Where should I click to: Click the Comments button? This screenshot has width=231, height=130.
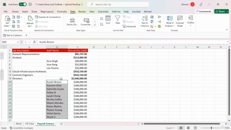[204, 12]
